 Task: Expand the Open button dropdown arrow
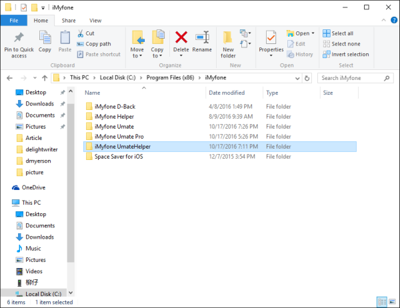tap(313, 33)
